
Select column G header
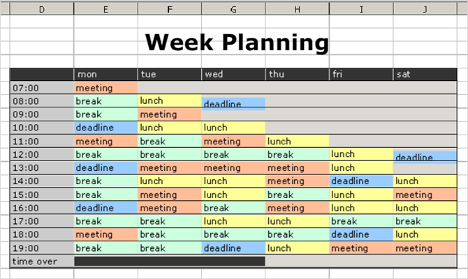click(x=233, y=9)
